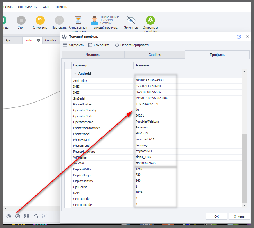Select the PhoneBrand parameter label

pos(81,146)
